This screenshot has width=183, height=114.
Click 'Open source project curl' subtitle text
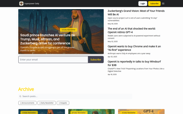coord(132,19)
